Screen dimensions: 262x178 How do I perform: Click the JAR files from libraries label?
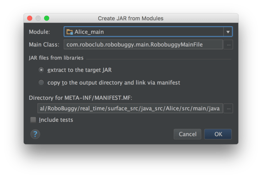point(56,58)
